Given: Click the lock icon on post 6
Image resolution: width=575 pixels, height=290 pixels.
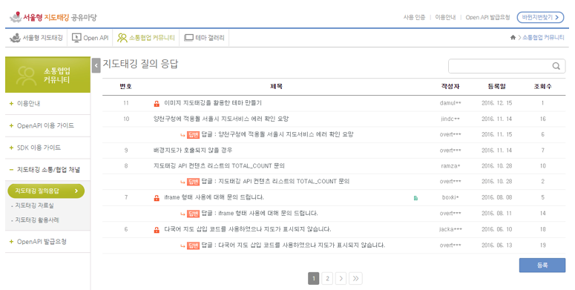Looking at the screenshot, I should coord(157,230).
